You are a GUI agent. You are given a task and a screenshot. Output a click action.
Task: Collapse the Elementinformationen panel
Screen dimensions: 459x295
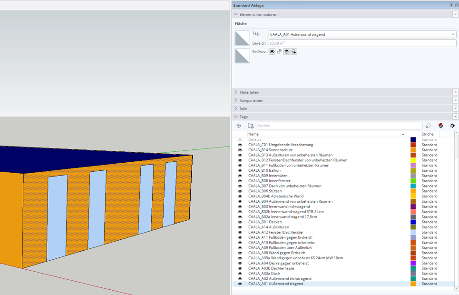click(236, 14)
